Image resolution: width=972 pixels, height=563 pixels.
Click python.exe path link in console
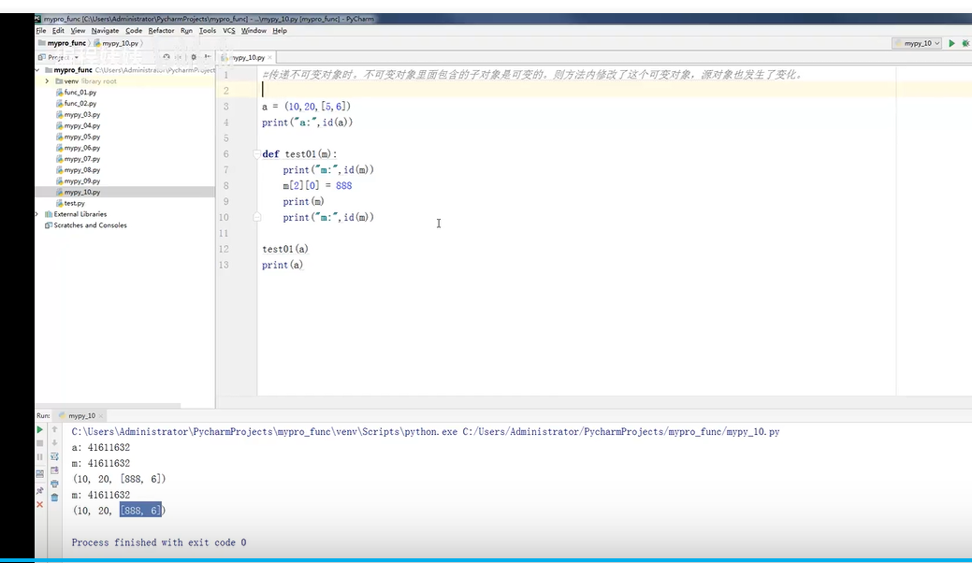[265, 432]
